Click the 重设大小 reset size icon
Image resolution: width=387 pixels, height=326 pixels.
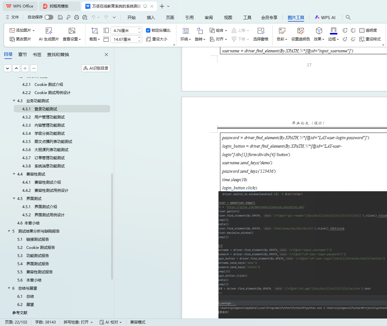pos(148,39)
